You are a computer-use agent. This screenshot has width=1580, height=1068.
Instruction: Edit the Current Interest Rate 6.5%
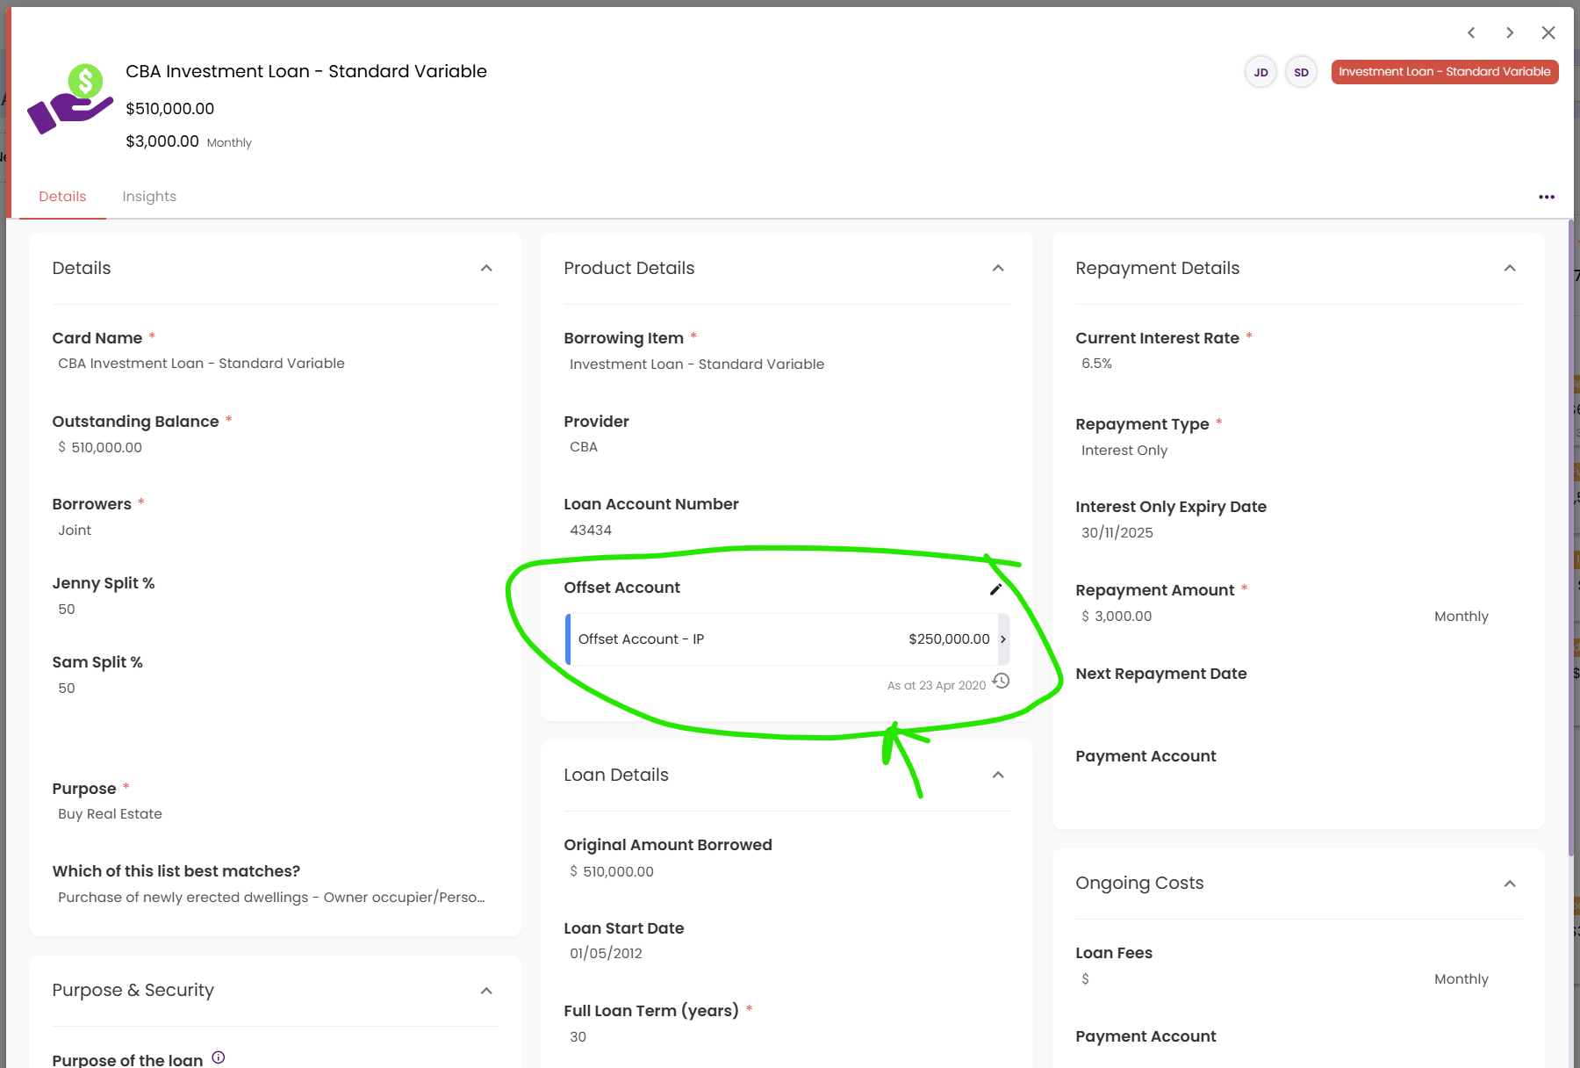[x=1096, y=364]
